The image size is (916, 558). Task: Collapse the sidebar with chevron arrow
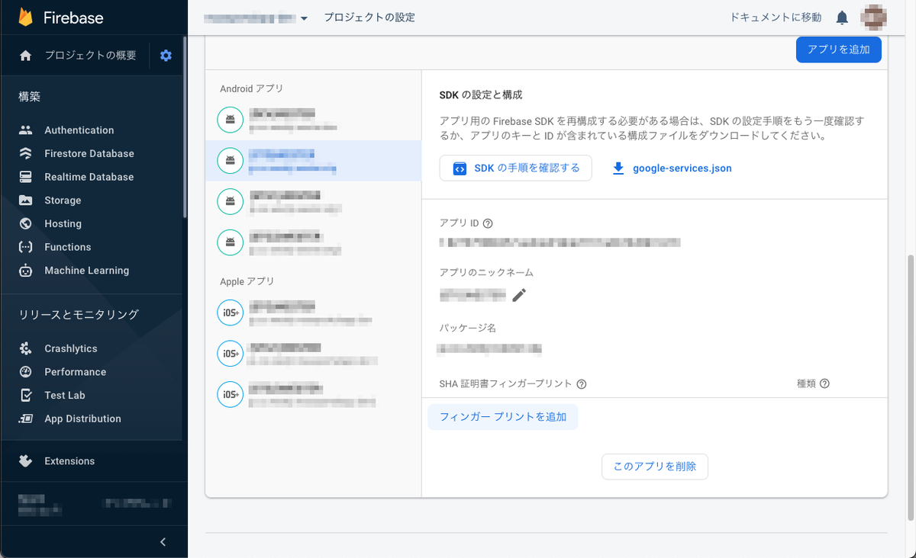163,542
